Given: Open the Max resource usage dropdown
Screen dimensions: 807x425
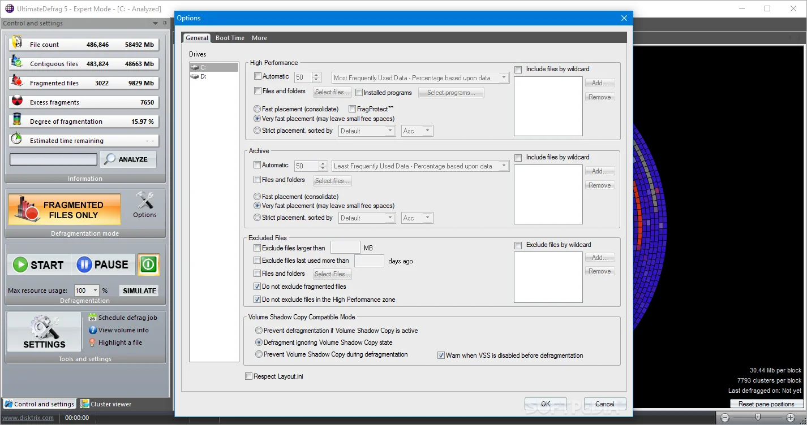Looking at the screenshot, I should coord(87,290).
